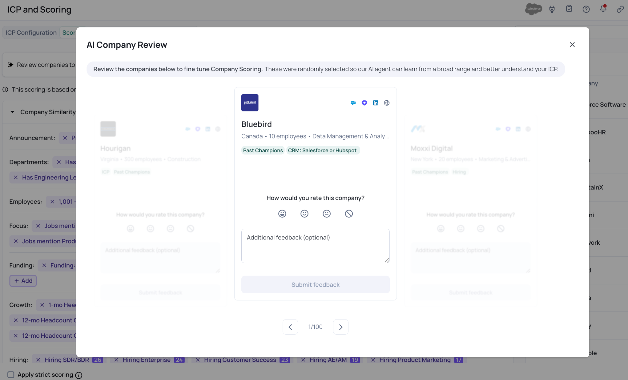Mark Bluebird as not relevant with ban icon
The width and height of the screenshot is (628, 380).
(x=349, y=214)
